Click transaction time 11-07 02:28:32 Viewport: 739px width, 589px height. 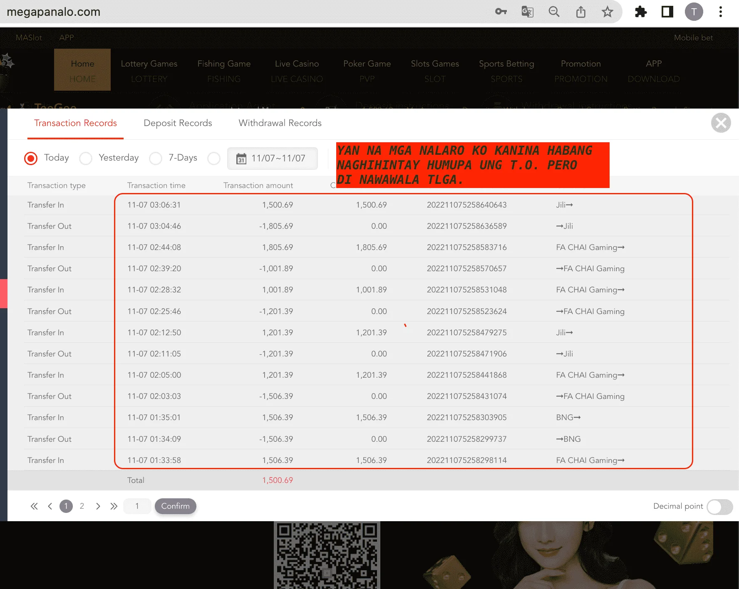pyautogui.click(x=154, y=290)
